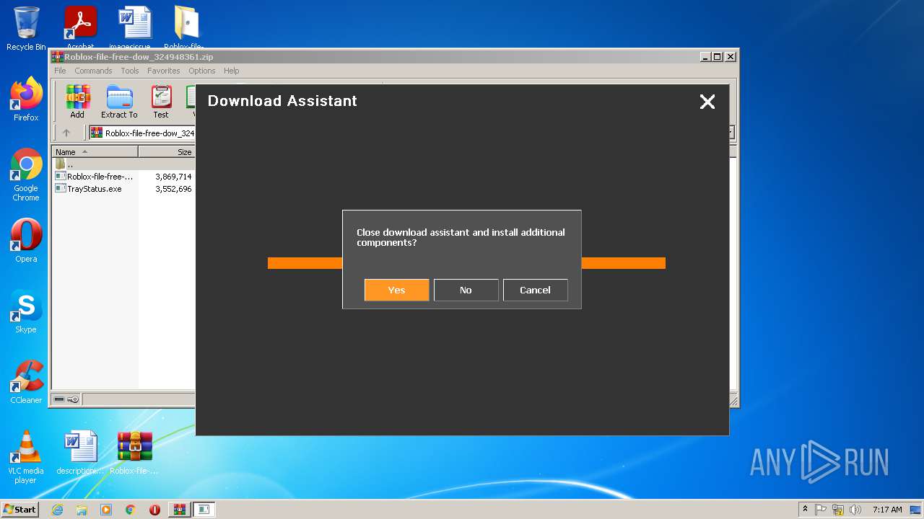
Task: Click the size value 3,869,714
Action: pyautogui.click(x=173, y=177)
